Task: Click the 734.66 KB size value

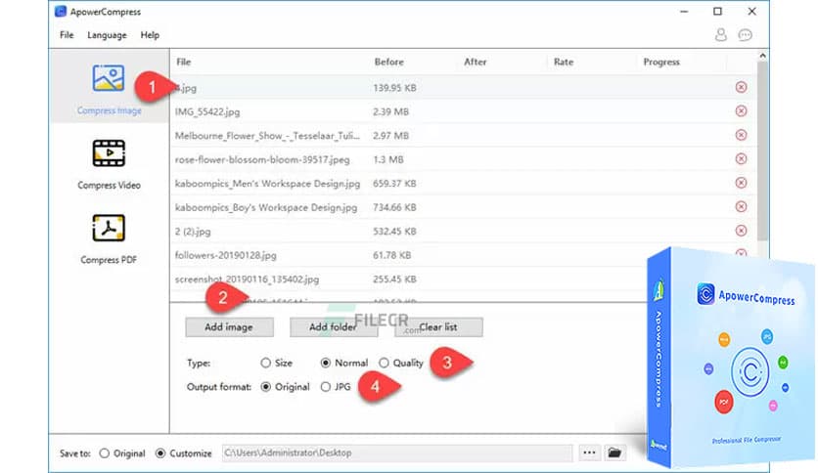Action: (x=394, y=207)
